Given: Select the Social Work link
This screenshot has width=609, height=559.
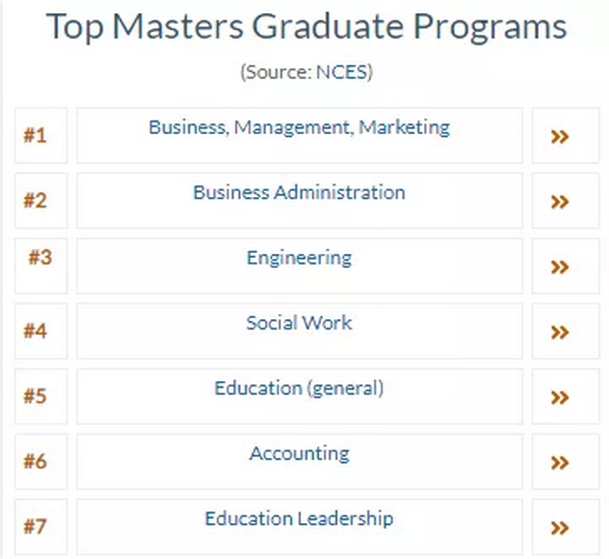Looking at the screenshot, I should click(x=299, y=323).
